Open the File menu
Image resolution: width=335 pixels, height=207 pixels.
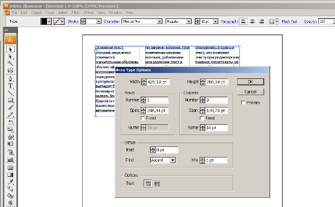pyautogui.click(x=14, y=12)
